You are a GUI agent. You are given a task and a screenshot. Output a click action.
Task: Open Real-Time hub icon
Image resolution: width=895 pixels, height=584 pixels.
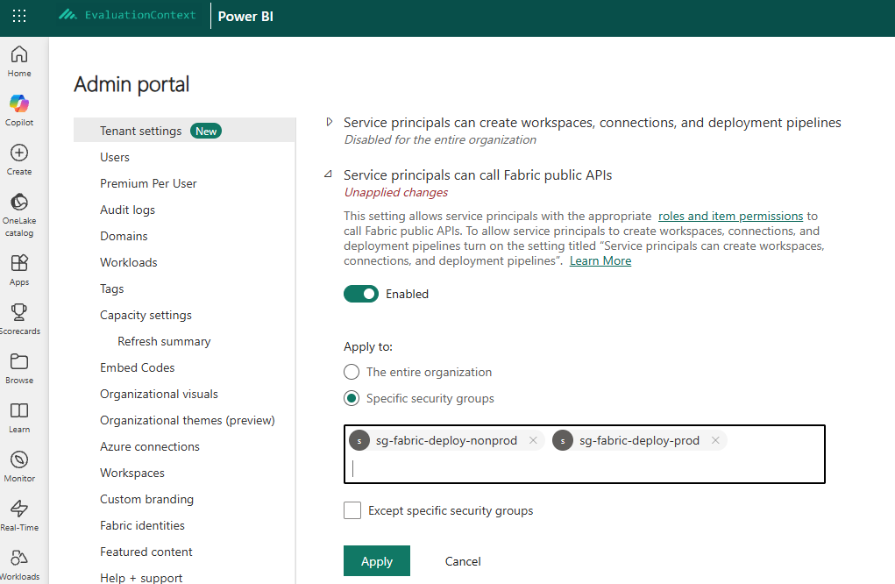(x=19, y=509)
